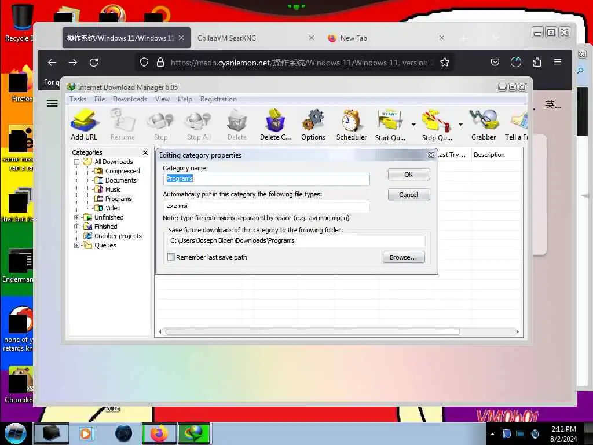Viewport: 593px width, 445px height.
Task: Open Stop Queue dropdown arrow
Action: pos(460,125)
